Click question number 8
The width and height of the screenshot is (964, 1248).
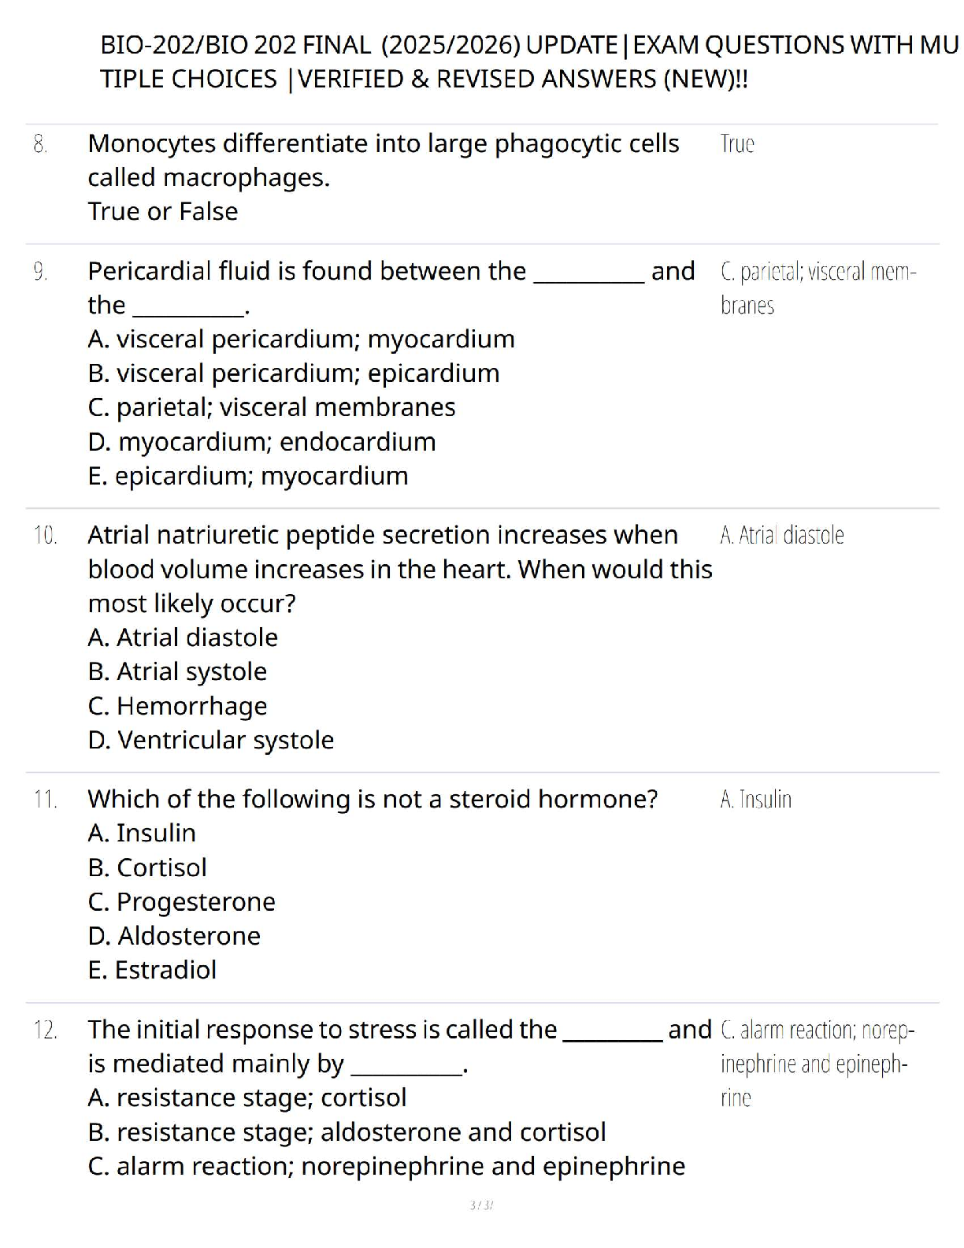point(41,144)
